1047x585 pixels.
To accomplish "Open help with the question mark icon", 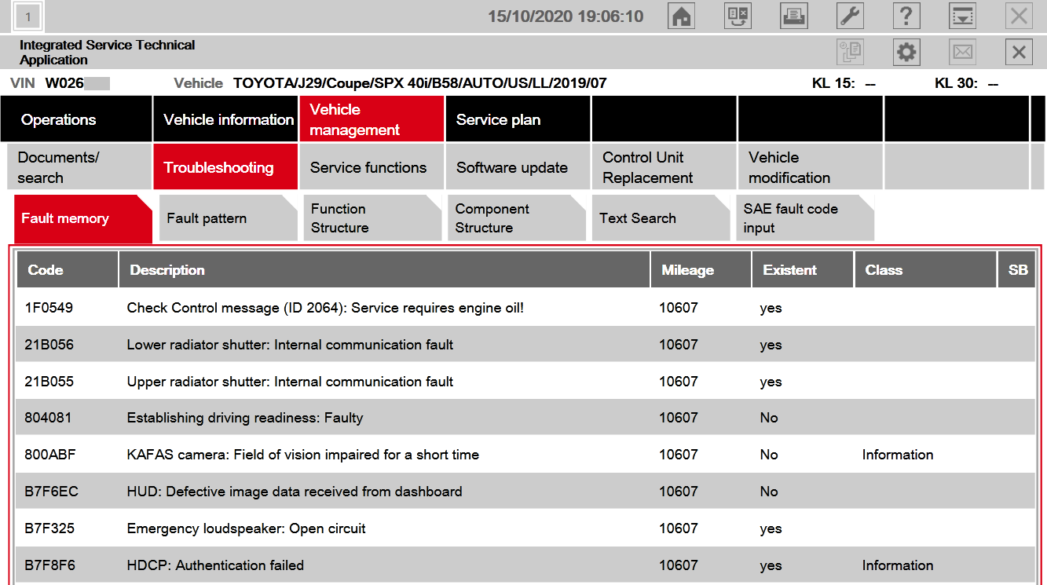I will [906, 16].
